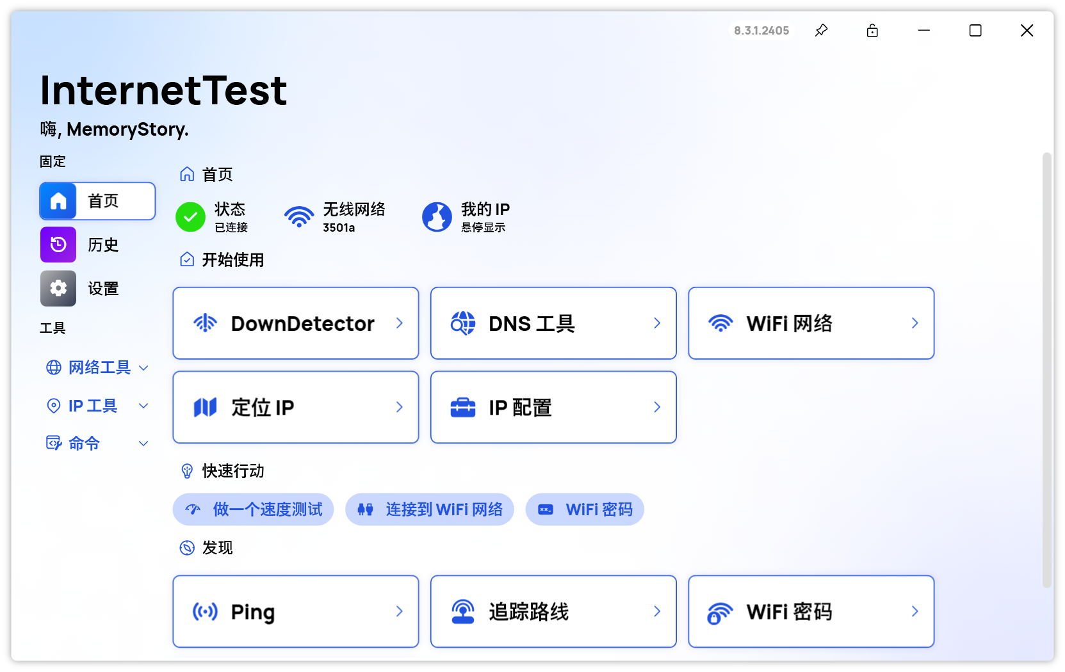Click the version number 8.3.1.2405
The height and width of the screenshot is (672, 1065).
761,31
